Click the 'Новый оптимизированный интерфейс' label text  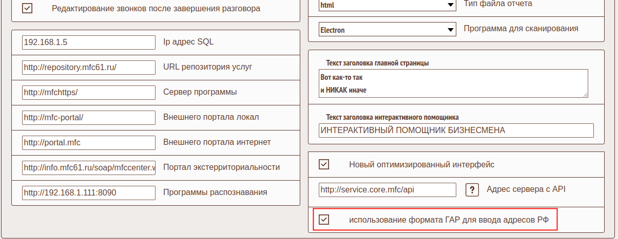point(421,165)
